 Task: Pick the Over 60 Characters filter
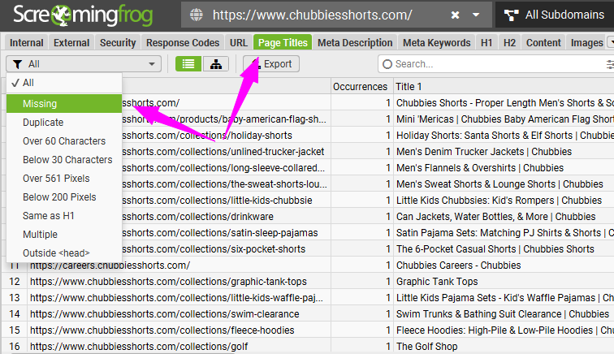tap(63, 140)
